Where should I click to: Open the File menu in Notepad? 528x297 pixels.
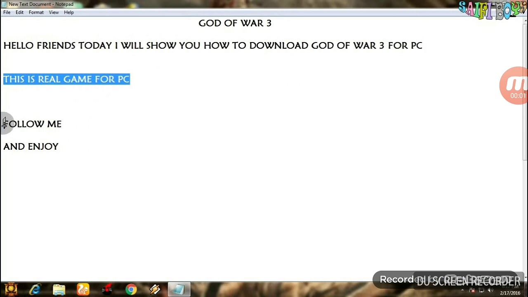pyautogui.click(x=7, y=12)
